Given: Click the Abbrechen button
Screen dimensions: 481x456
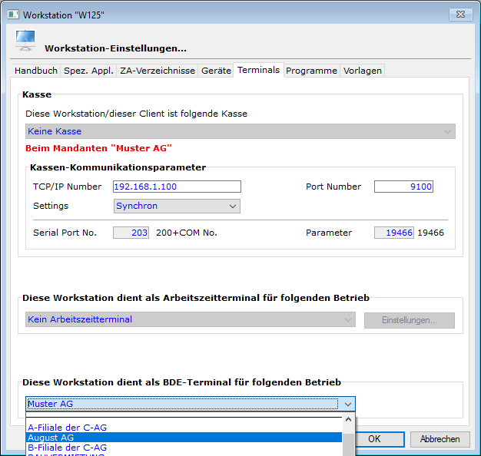Looking at the screenshot, I should tap(440, 439).
